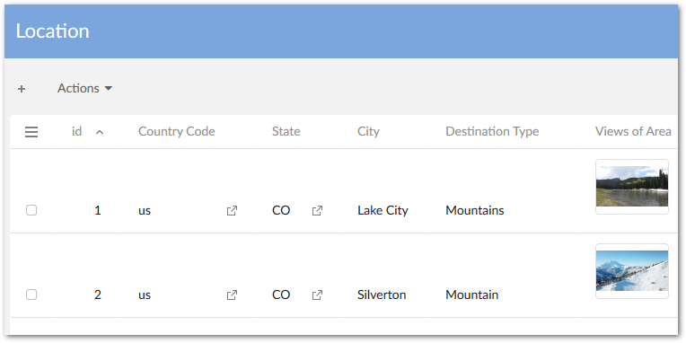This screenshot has height=343, width=686.
Task: Sort by the State column header
Action: (286, 131)
